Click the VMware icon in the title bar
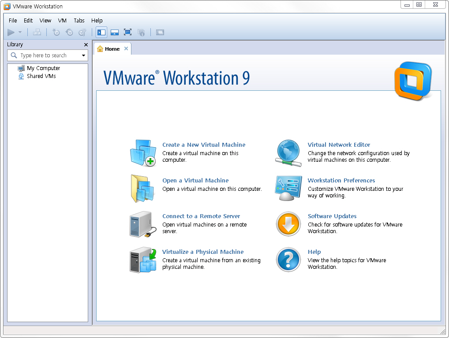 point(7,6)
